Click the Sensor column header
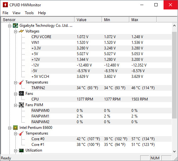The height and width of the screenshot is (161, 178). pyautogui.click(x=37, y=20)
